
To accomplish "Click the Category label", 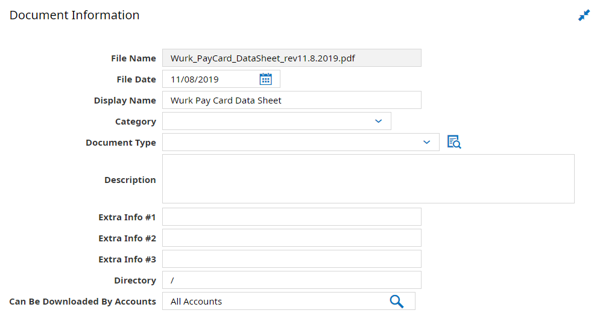I will (135, 122).
